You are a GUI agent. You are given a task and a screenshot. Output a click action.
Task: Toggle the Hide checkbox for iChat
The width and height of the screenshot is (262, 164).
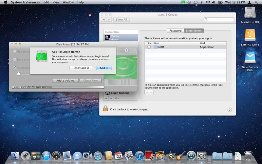point(149,47)
